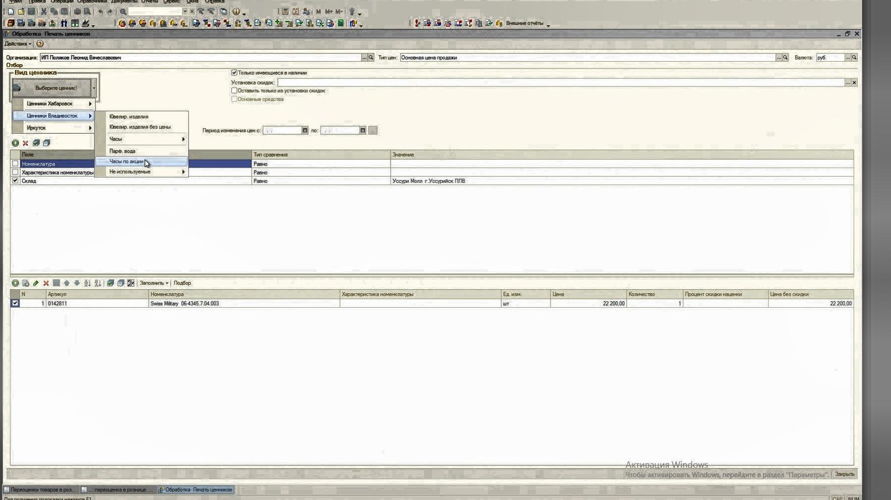This screenshot has height=500, width=891.
Task: Open the dropdown arrow beside Выберите ценник
Action: click(94, 88)
